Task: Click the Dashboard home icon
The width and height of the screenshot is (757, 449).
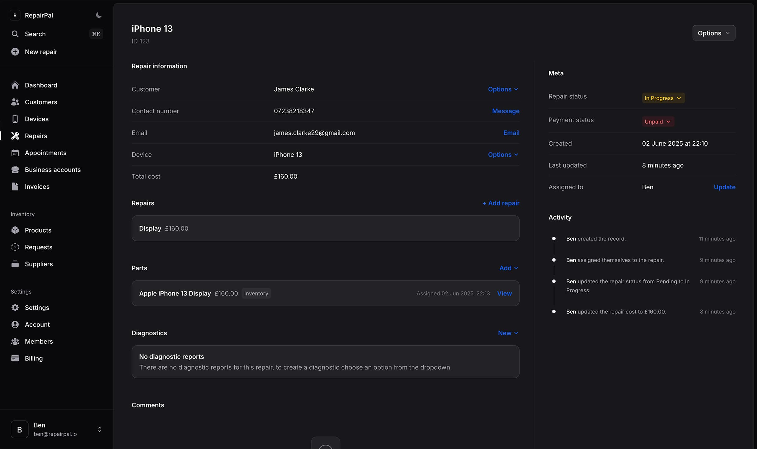Action: tap(15, 85)
